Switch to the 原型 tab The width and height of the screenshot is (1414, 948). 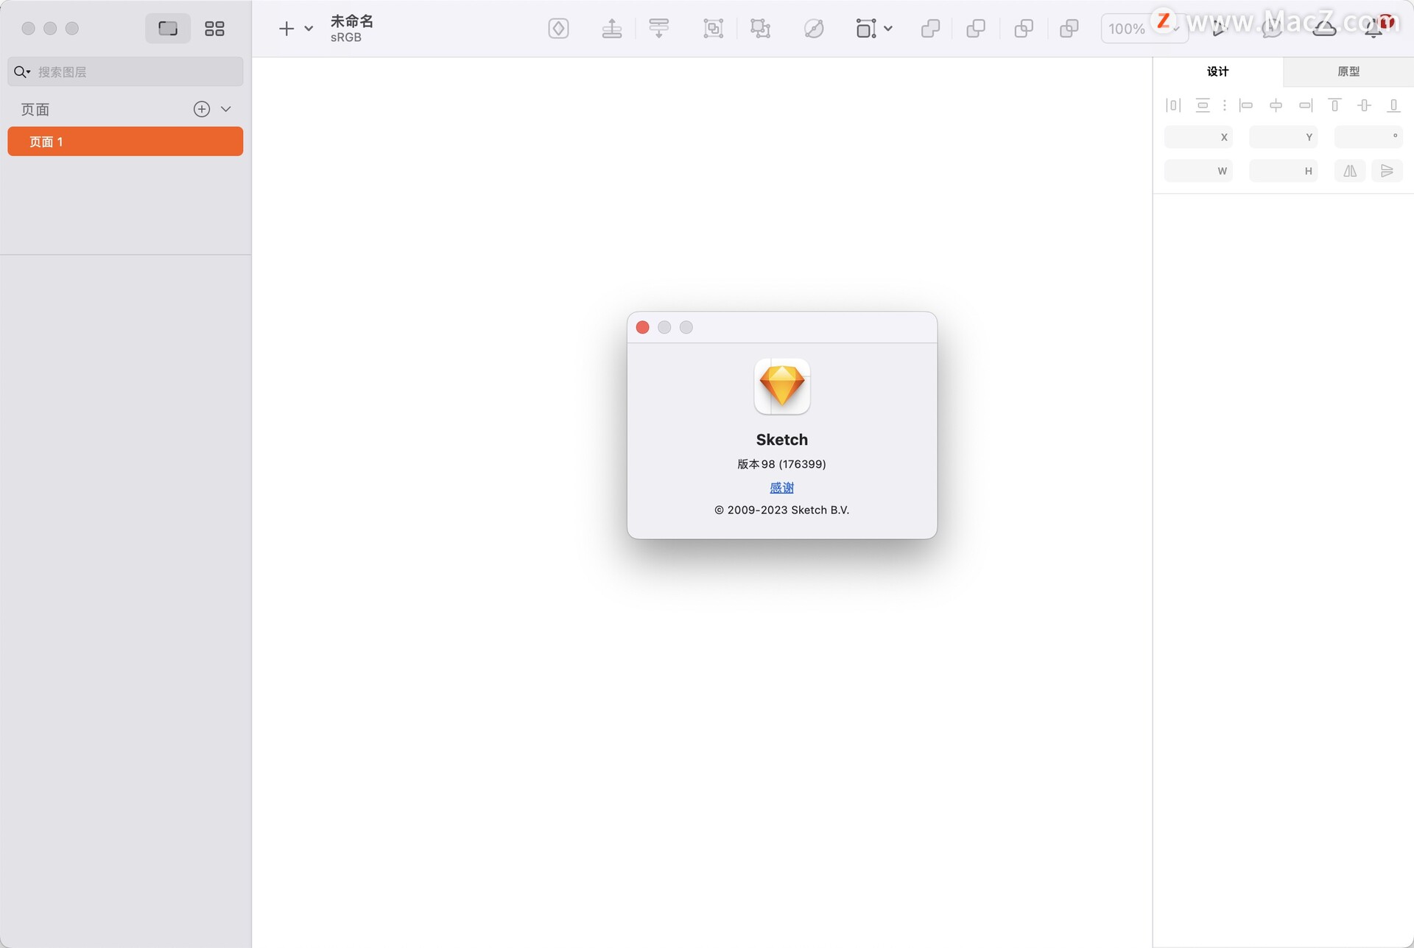(x=1348, y=71)
